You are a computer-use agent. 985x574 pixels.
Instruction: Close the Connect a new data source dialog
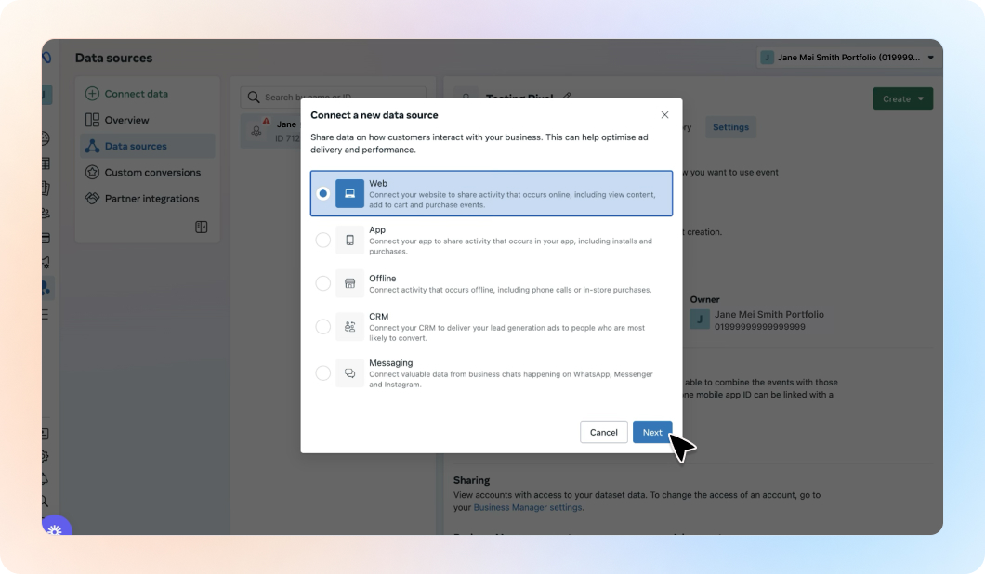pyautogui.click(x=664, y=115)
